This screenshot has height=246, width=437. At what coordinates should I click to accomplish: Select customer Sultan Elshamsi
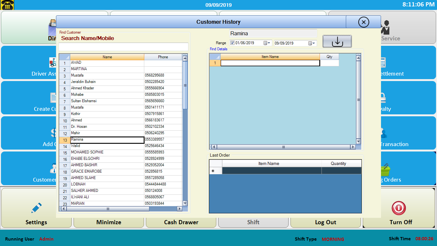[x=107, y=102]
